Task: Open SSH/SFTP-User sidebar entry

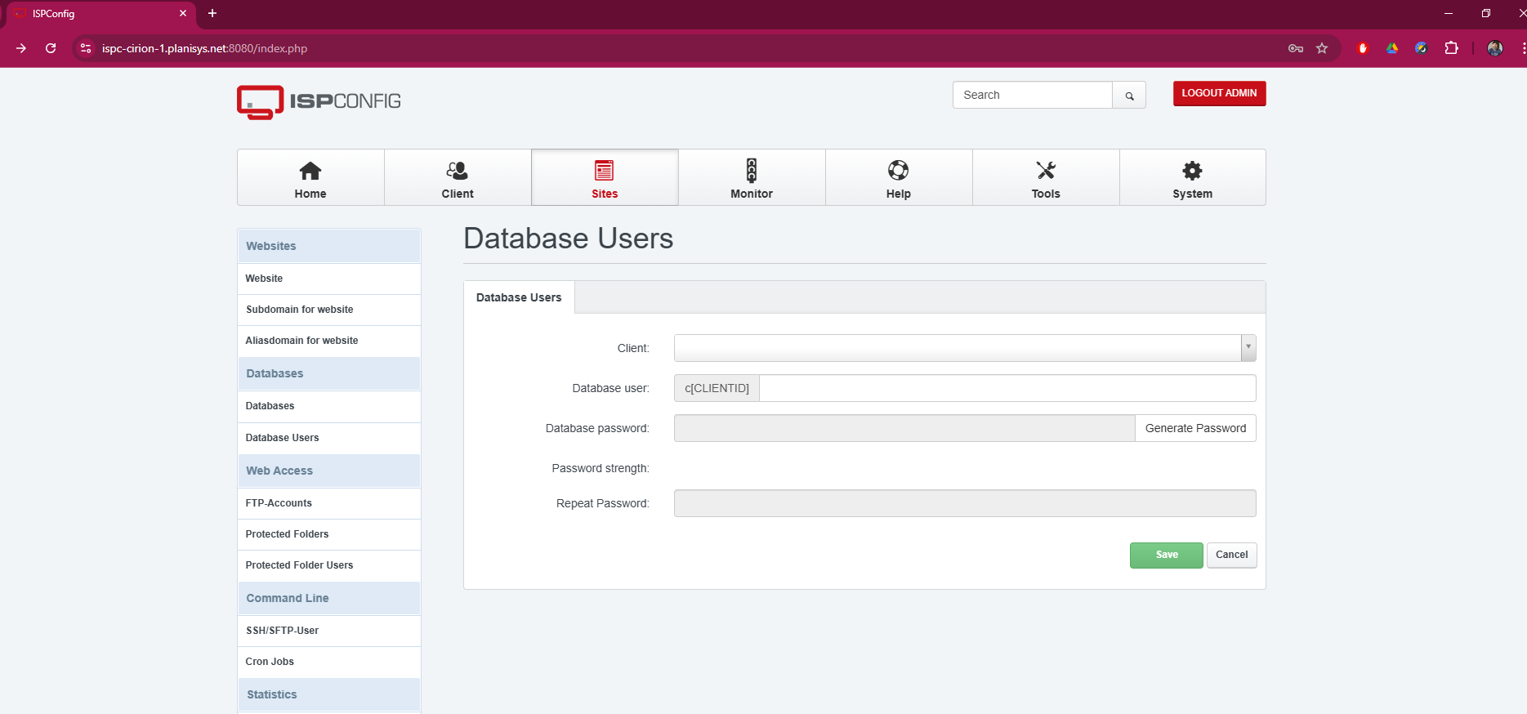Action: pos(329,631)
